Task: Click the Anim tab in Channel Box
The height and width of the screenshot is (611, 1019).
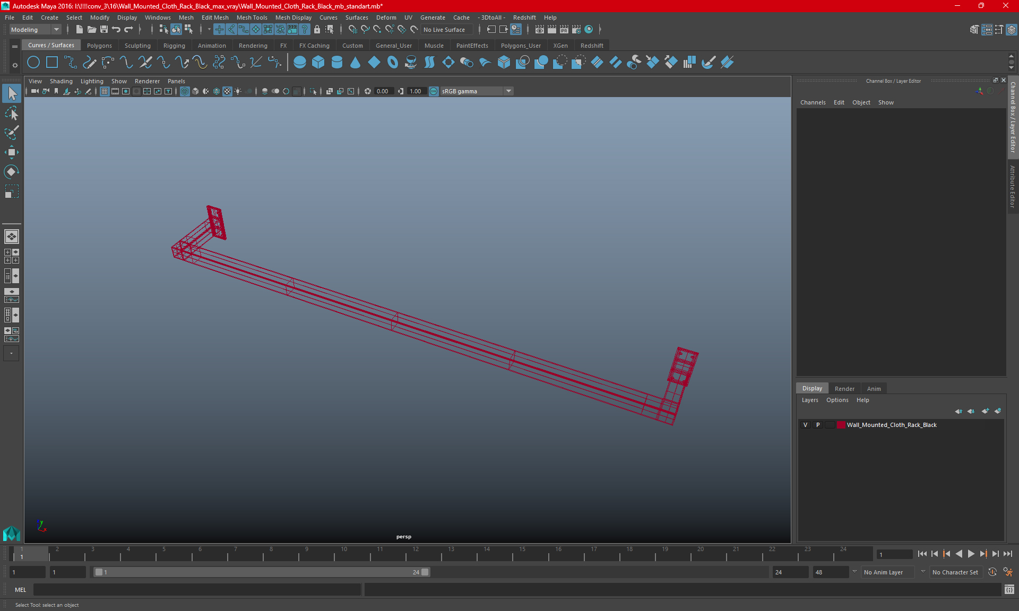Action: coord(874,388)
